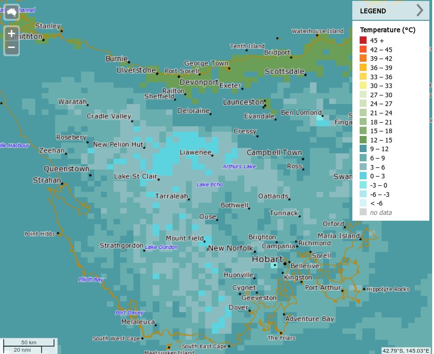
Task: Zoom out using the minus map control
Action: click(11, 47)
